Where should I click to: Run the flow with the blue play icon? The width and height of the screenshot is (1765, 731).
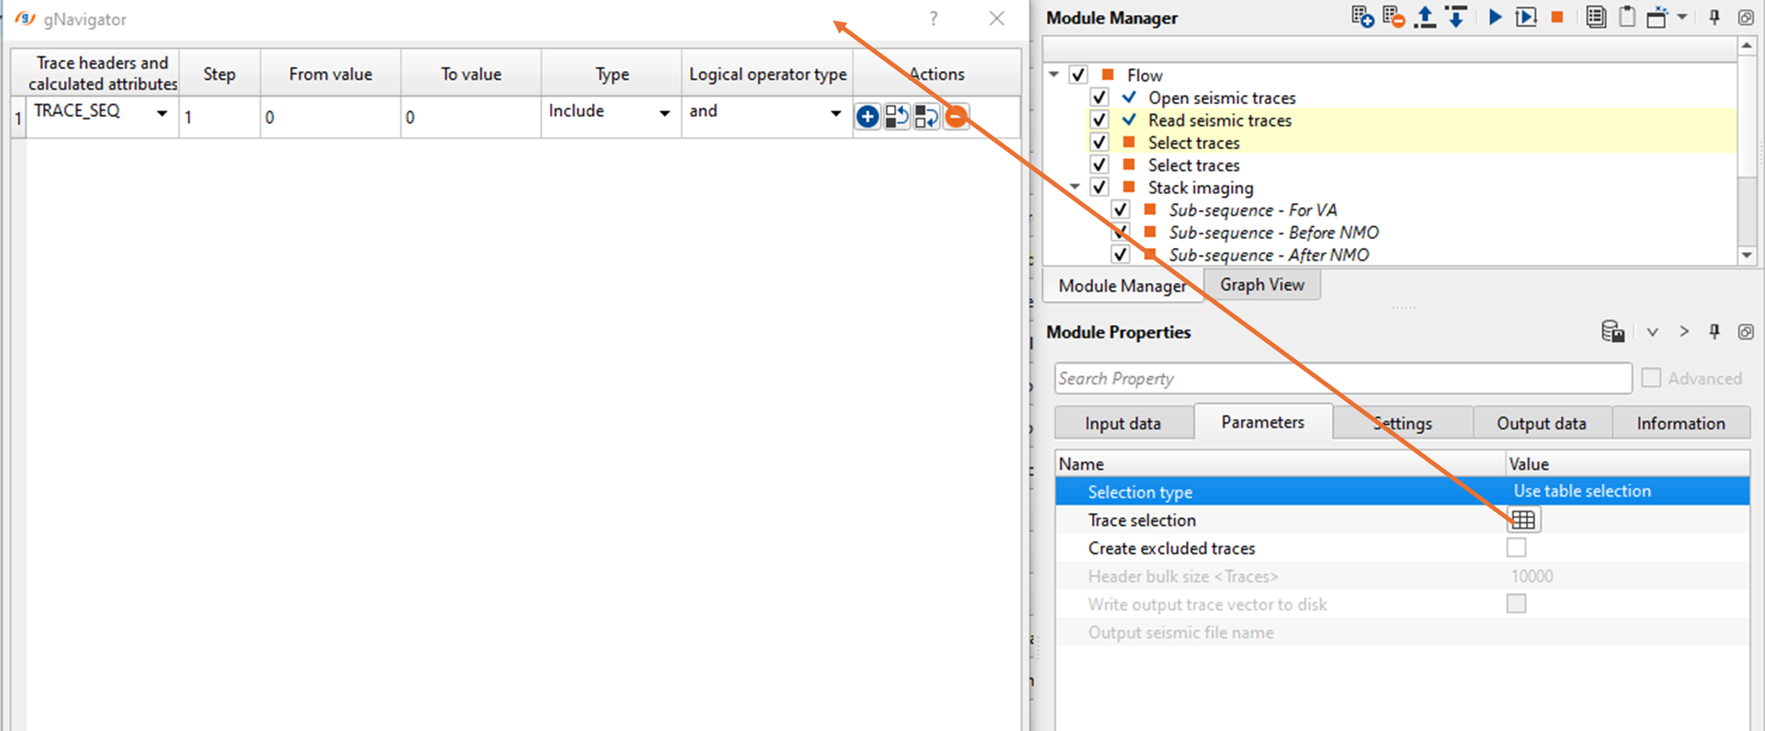coord(1495,17)
